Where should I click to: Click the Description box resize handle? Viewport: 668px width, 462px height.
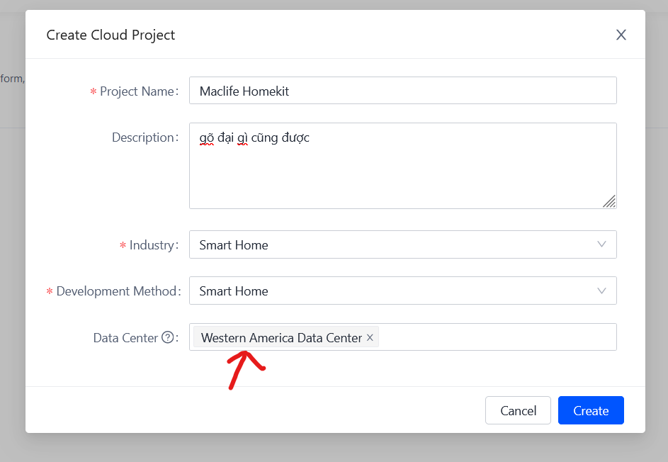point(609,202)
